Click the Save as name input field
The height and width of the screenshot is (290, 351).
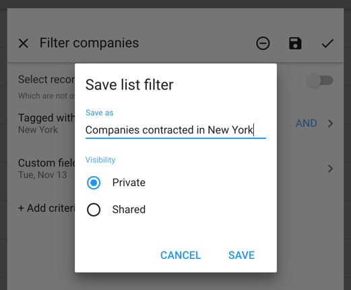(176, 130)
